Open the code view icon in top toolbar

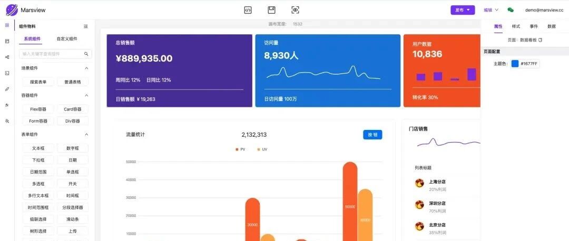click(248, 10)
